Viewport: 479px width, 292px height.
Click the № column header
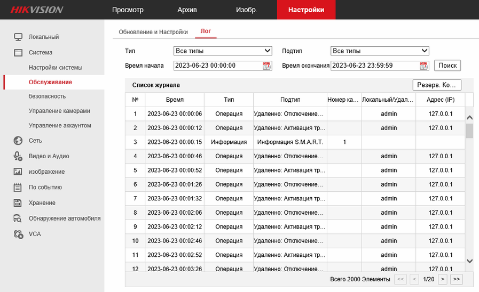(x=135, y=100)
